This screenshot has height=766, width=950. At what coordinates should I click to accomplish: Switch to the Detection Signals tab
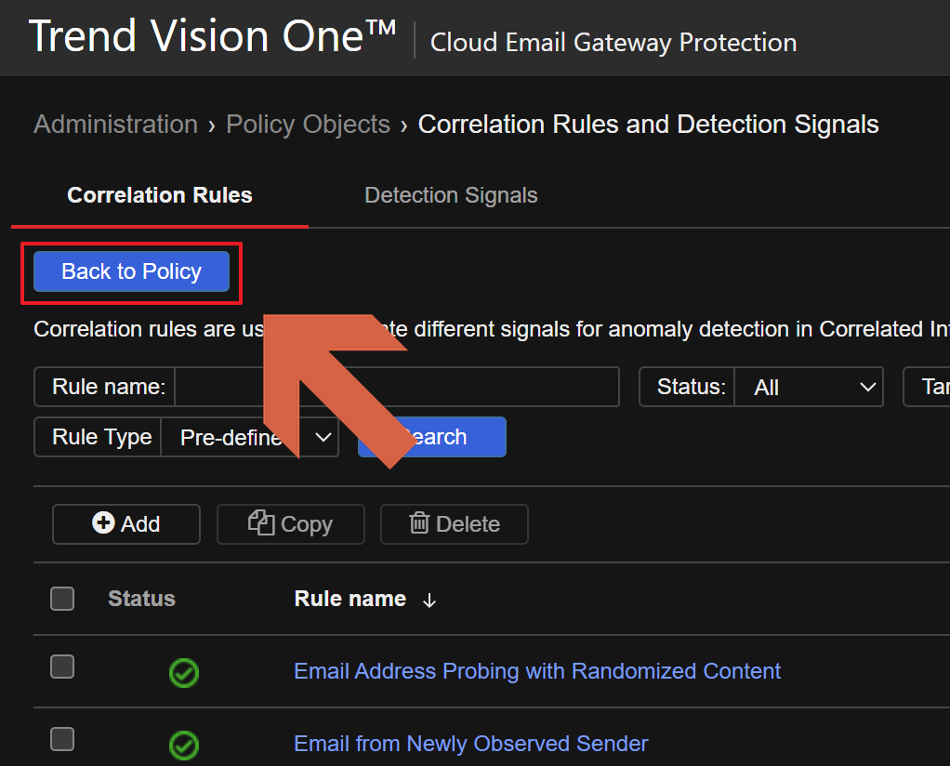[451, 195]
